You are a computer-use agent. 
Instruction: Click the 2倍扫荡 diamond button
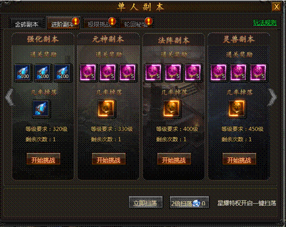[x=189, y=203]
